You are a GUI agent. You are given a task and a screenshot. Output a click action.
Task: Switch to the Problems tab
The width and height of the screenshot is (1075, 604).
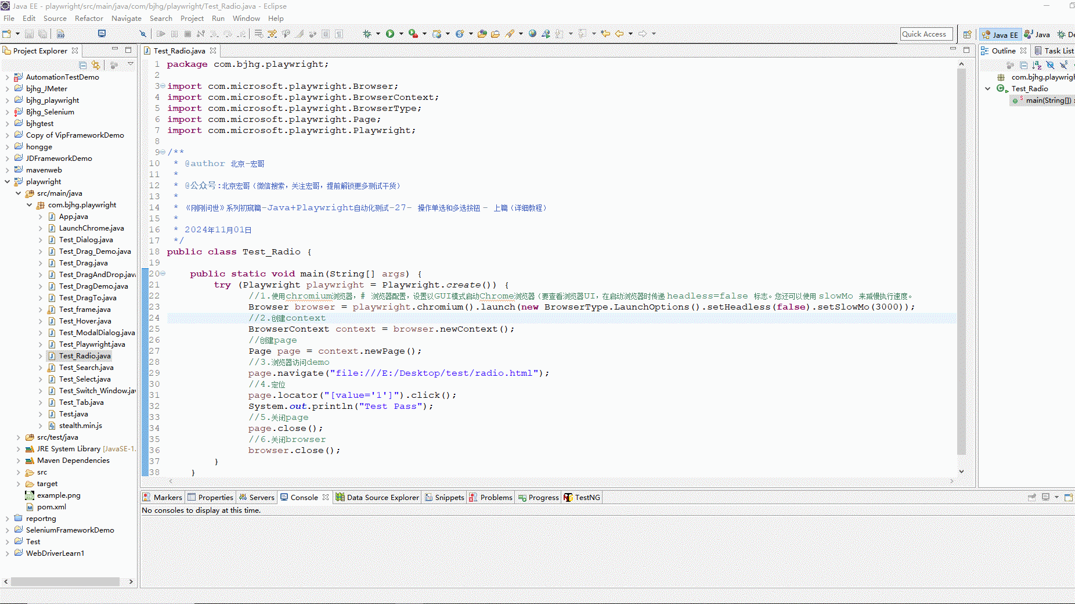491,497
